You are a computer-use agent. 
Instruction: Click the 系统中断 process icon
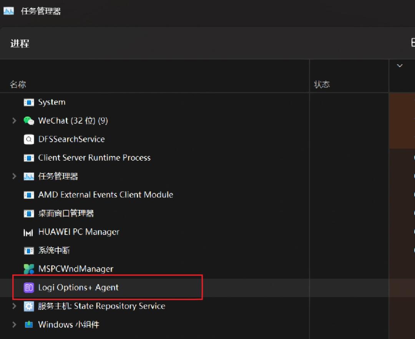tap(29, 251)
